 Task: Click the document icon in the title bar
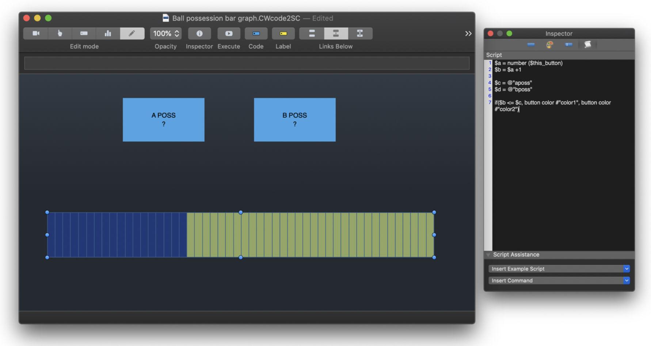pos(165,18)
